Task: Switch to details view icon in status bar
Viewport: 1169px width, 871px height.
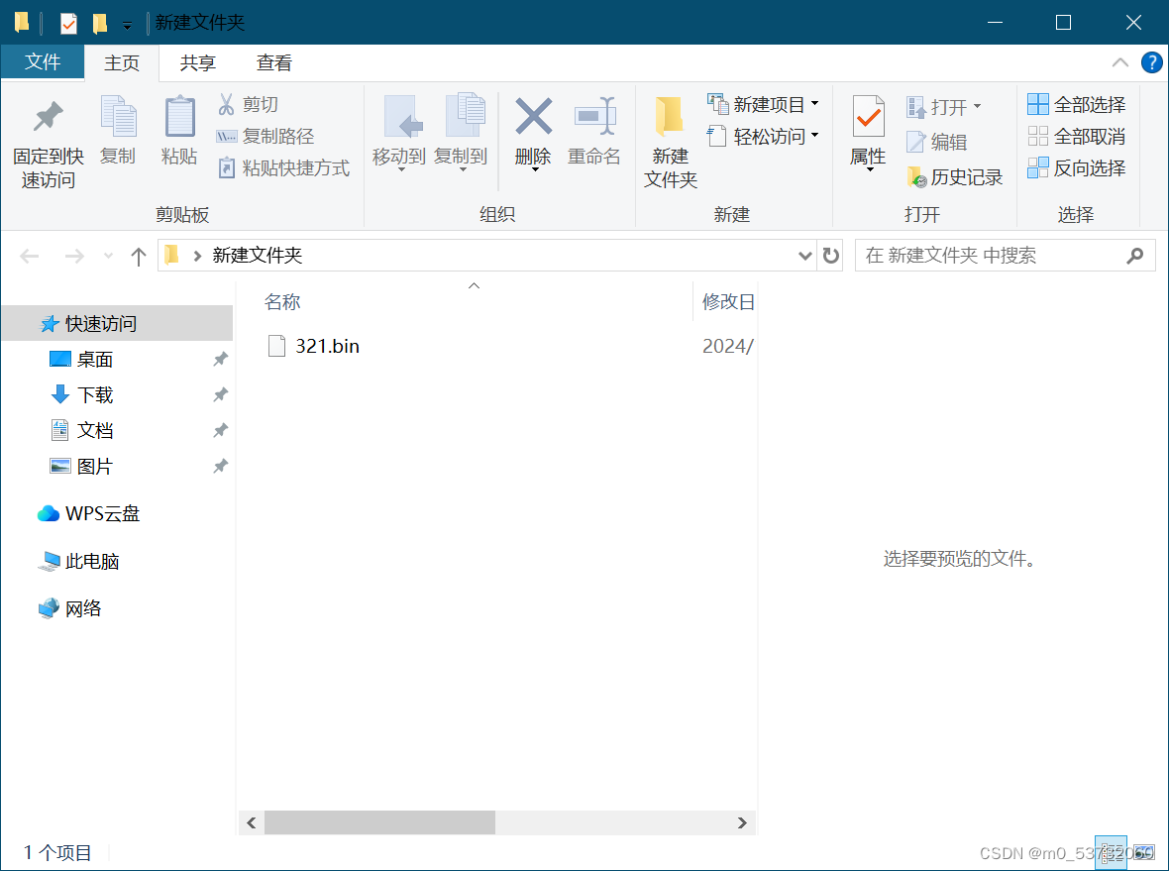Action: point(1111,852)
